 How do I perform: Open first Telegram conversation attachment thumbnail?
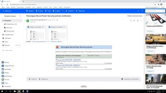click(x=36, y=33)
